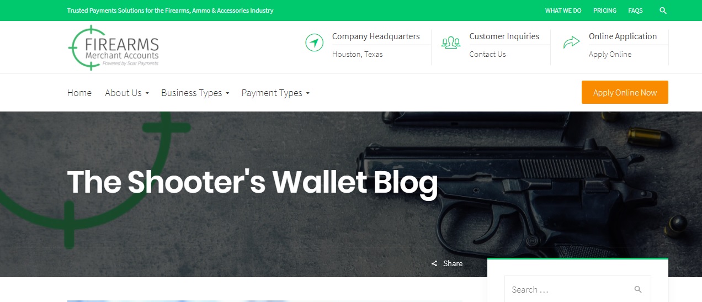Click the share icon on banner
The width and height of the screenshot is (702, 302).
[434, 264]
